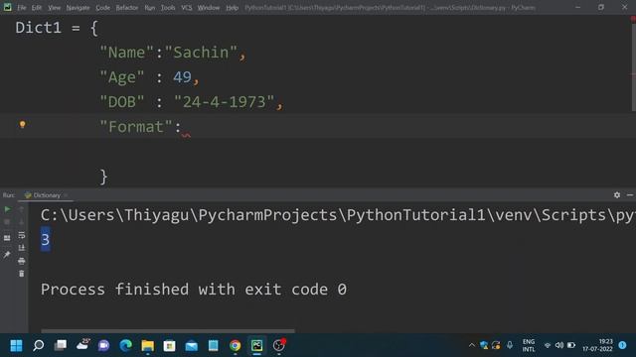This screenshot has height=357, width=636.
Task: Open the Navigate menu
Action: (x=78, y=8)
